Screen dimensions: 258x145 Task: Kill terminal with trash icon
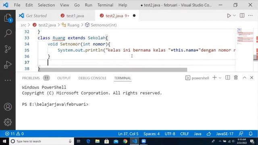click(236, 78)
